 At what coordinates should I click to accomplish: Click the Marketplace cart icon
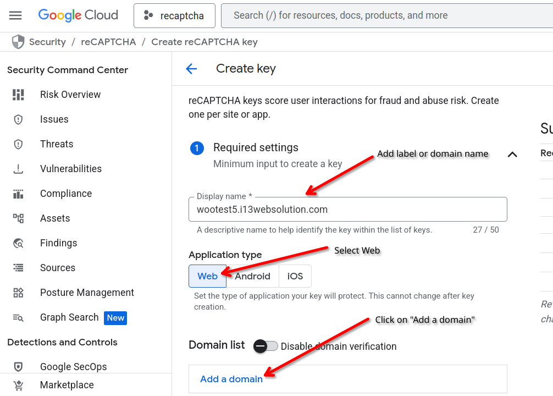click(x=18, y=385)
